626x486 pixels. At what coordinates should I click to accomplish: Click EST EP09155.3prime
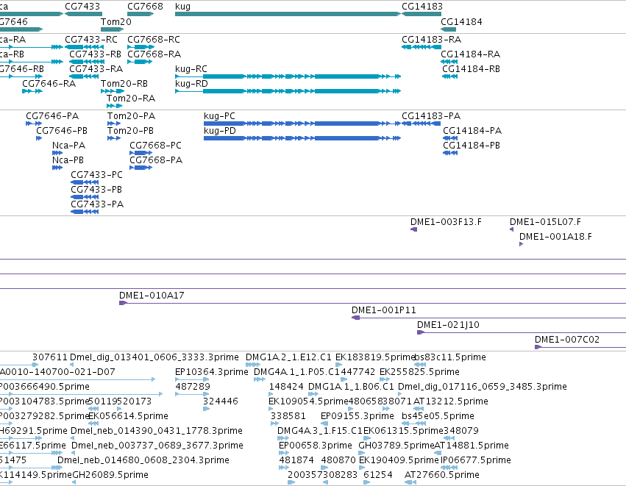click(x=324, y=424)
